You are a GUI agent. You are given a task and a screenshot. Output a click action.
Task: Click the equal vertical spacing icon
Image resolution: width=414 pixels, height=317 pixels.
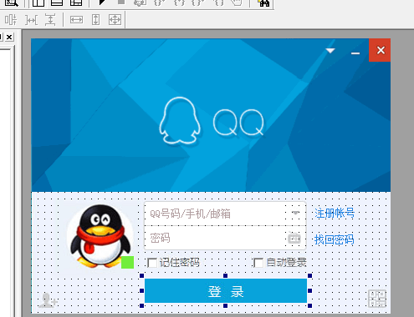pyautogui.click(x=50, y=20)
